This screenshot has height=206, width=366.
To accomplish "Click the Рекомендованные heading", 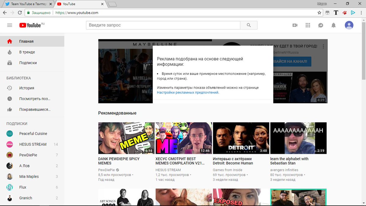I will click(117, 113).
